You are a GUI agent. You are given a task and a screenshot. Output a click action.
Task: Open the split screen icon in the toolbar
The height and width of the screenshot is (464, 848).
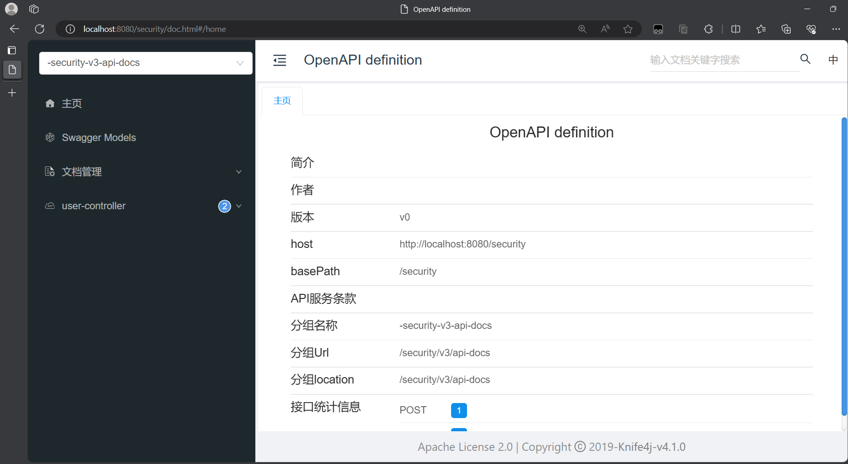[736, 29]
